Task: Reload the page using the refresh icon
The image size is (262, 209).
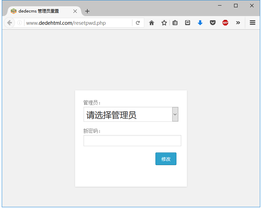Action: pyautogui.click(x=138, y=23)
